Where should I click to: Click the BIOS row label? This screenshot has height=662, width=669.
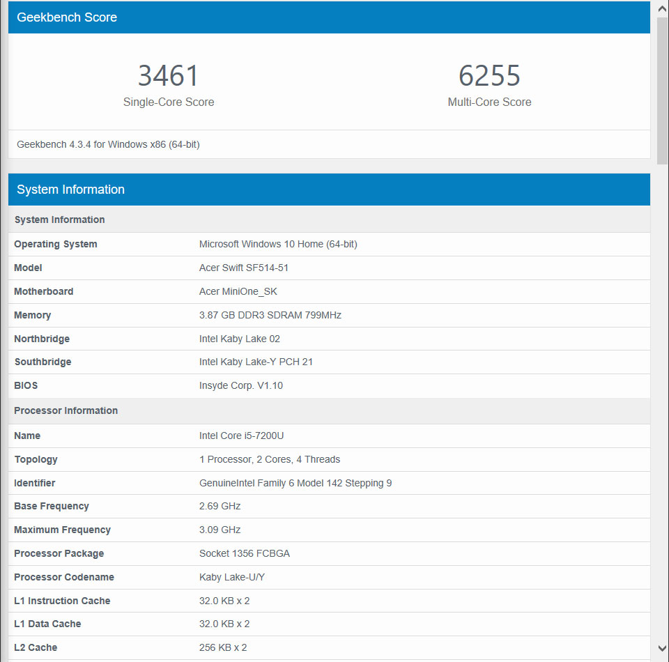tap(26, 385)
